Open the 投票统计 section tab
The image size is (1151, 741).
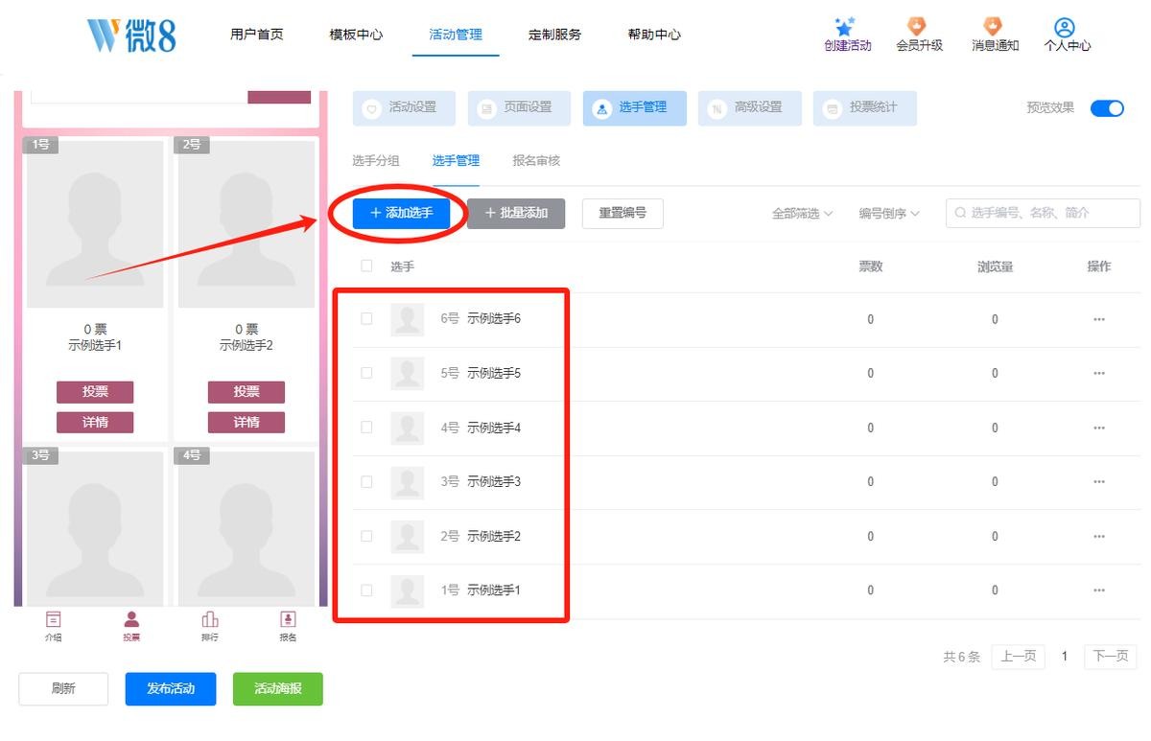[864, 108]
